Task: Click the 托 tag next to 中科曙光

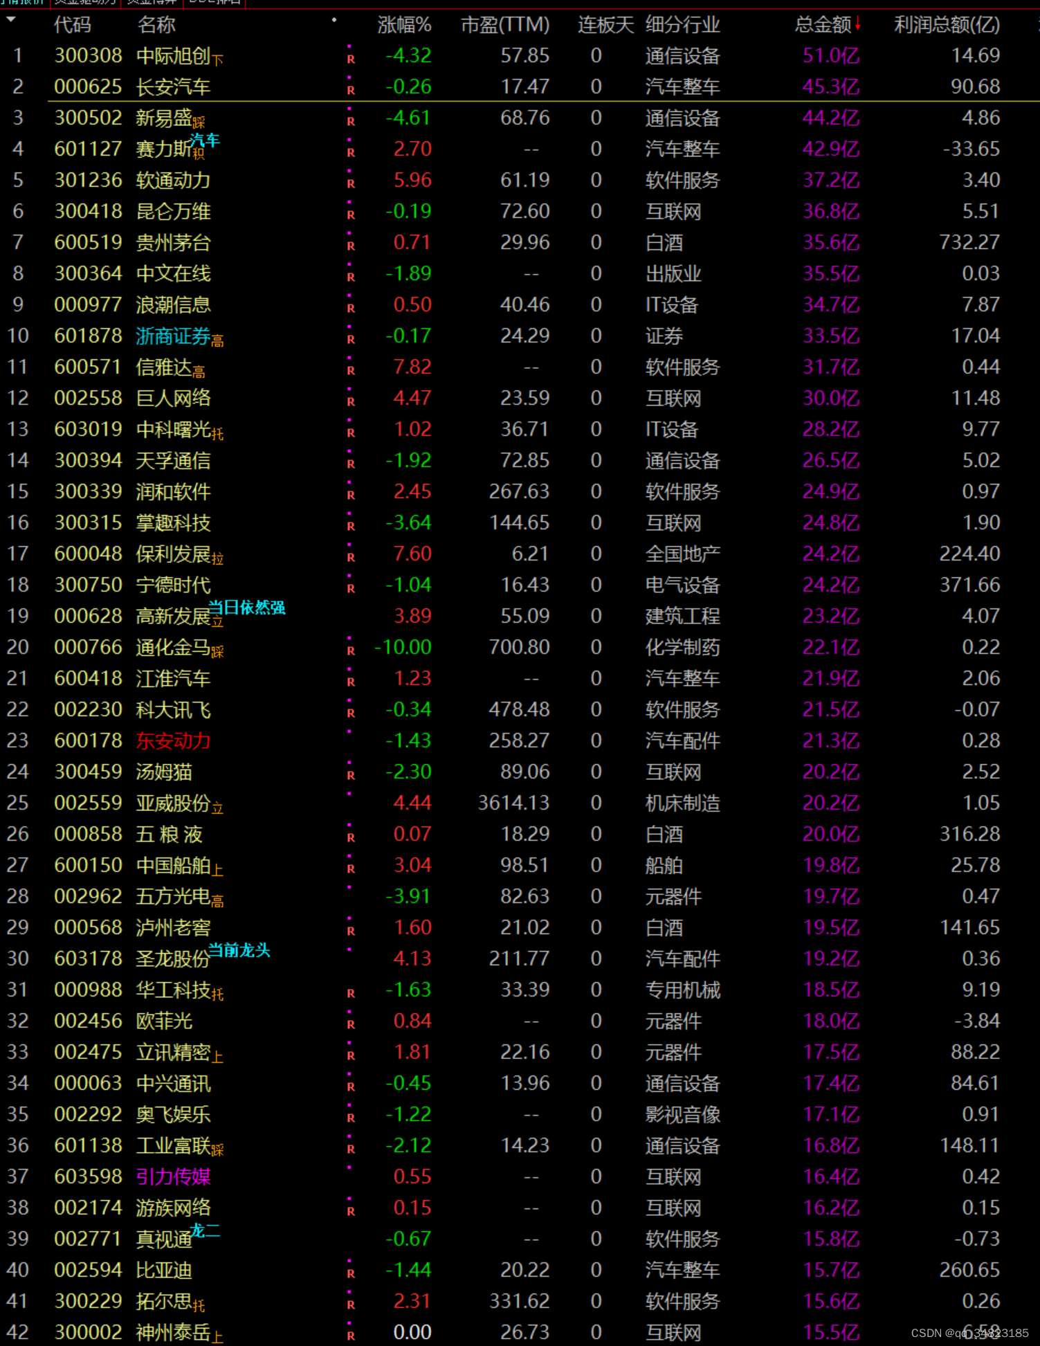Action: tap(217, 435)
